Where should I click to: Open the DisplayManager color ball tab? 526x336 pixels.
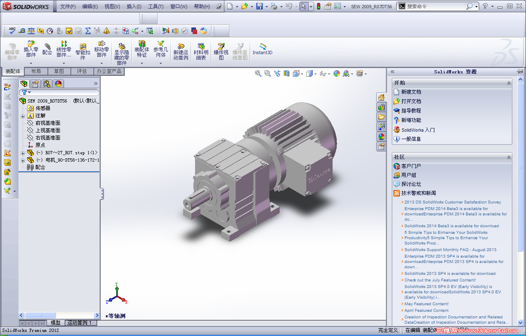click(58, 84)
